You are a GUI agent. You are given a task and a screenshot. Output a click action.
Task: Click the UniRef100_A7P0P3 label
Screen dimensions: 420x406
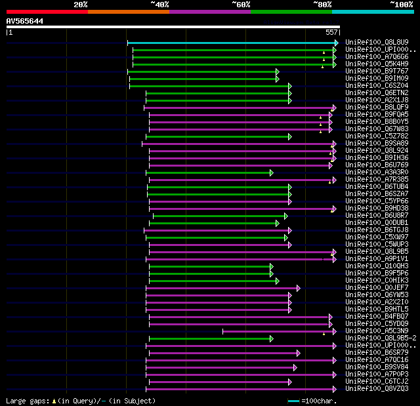pyautogui.click(x=377, y=375)
